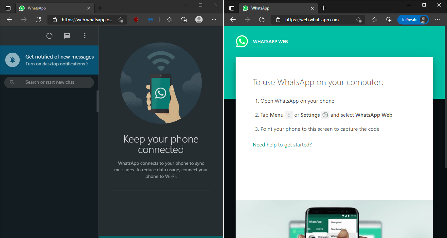
Task: Close the WhatsApp tab in InPrivate window
Action: pyautogui.click(x=312, y=8)
